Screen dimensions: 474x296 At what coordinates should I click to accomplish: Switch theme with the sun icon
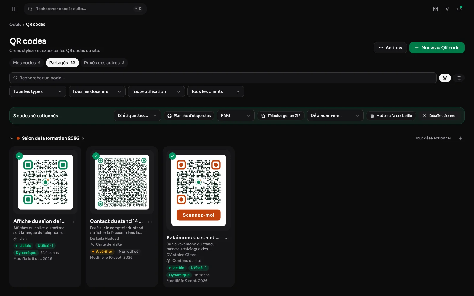pos(447,9)
